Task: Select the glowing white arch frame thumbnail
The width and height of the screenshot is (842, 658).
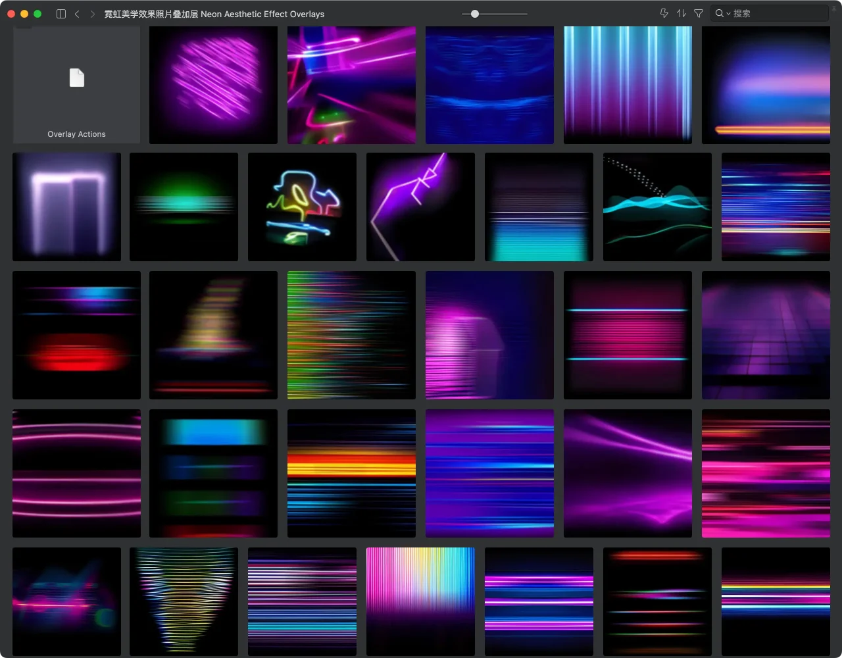Action: (x=66, y=207)
